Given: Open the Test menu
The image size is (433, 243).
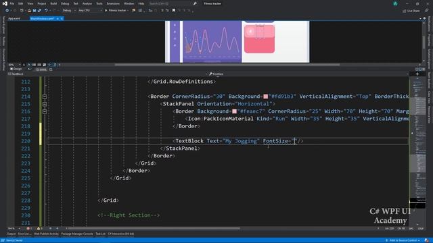Looking at the screenshot, I should pos(76,3).
